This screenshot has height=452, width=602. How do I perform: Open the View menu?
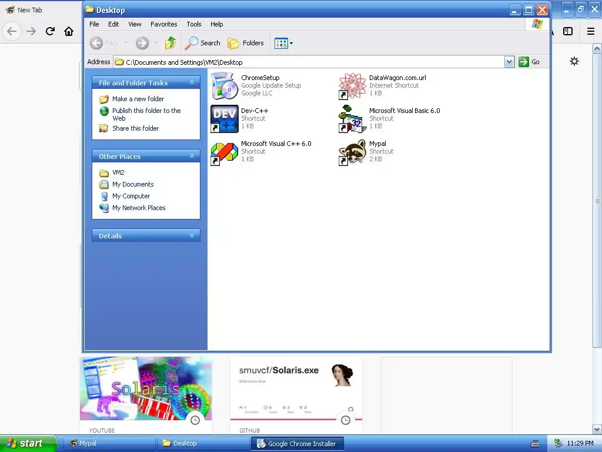[135, 24]
